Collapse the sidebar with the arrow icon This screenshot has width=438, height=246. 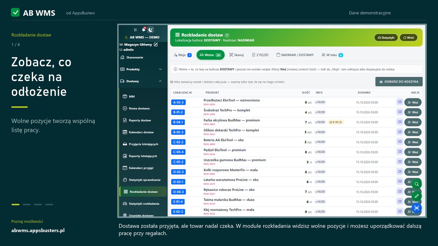[136, 30]
